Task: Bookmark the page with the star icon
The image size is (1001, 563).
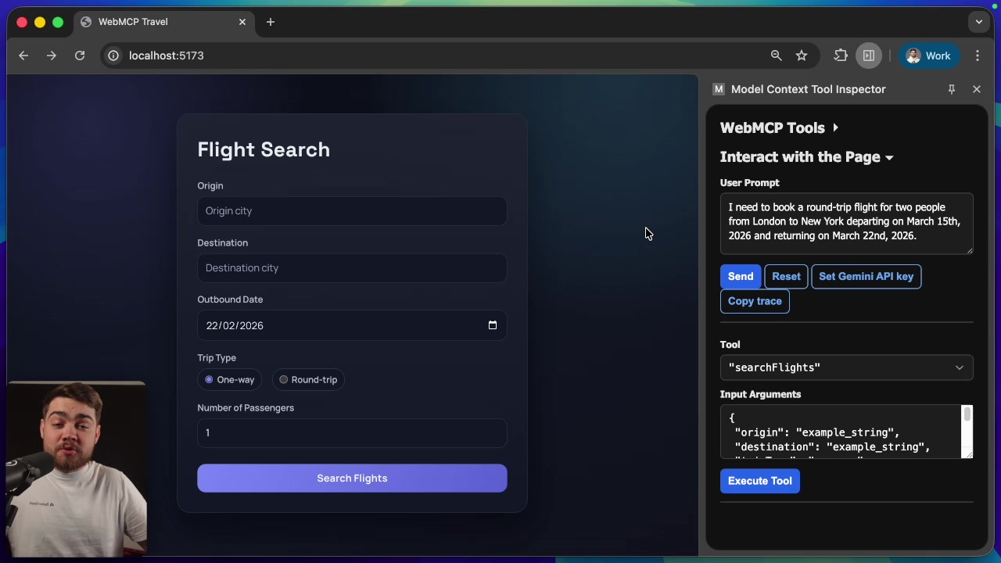Action: 802,56
